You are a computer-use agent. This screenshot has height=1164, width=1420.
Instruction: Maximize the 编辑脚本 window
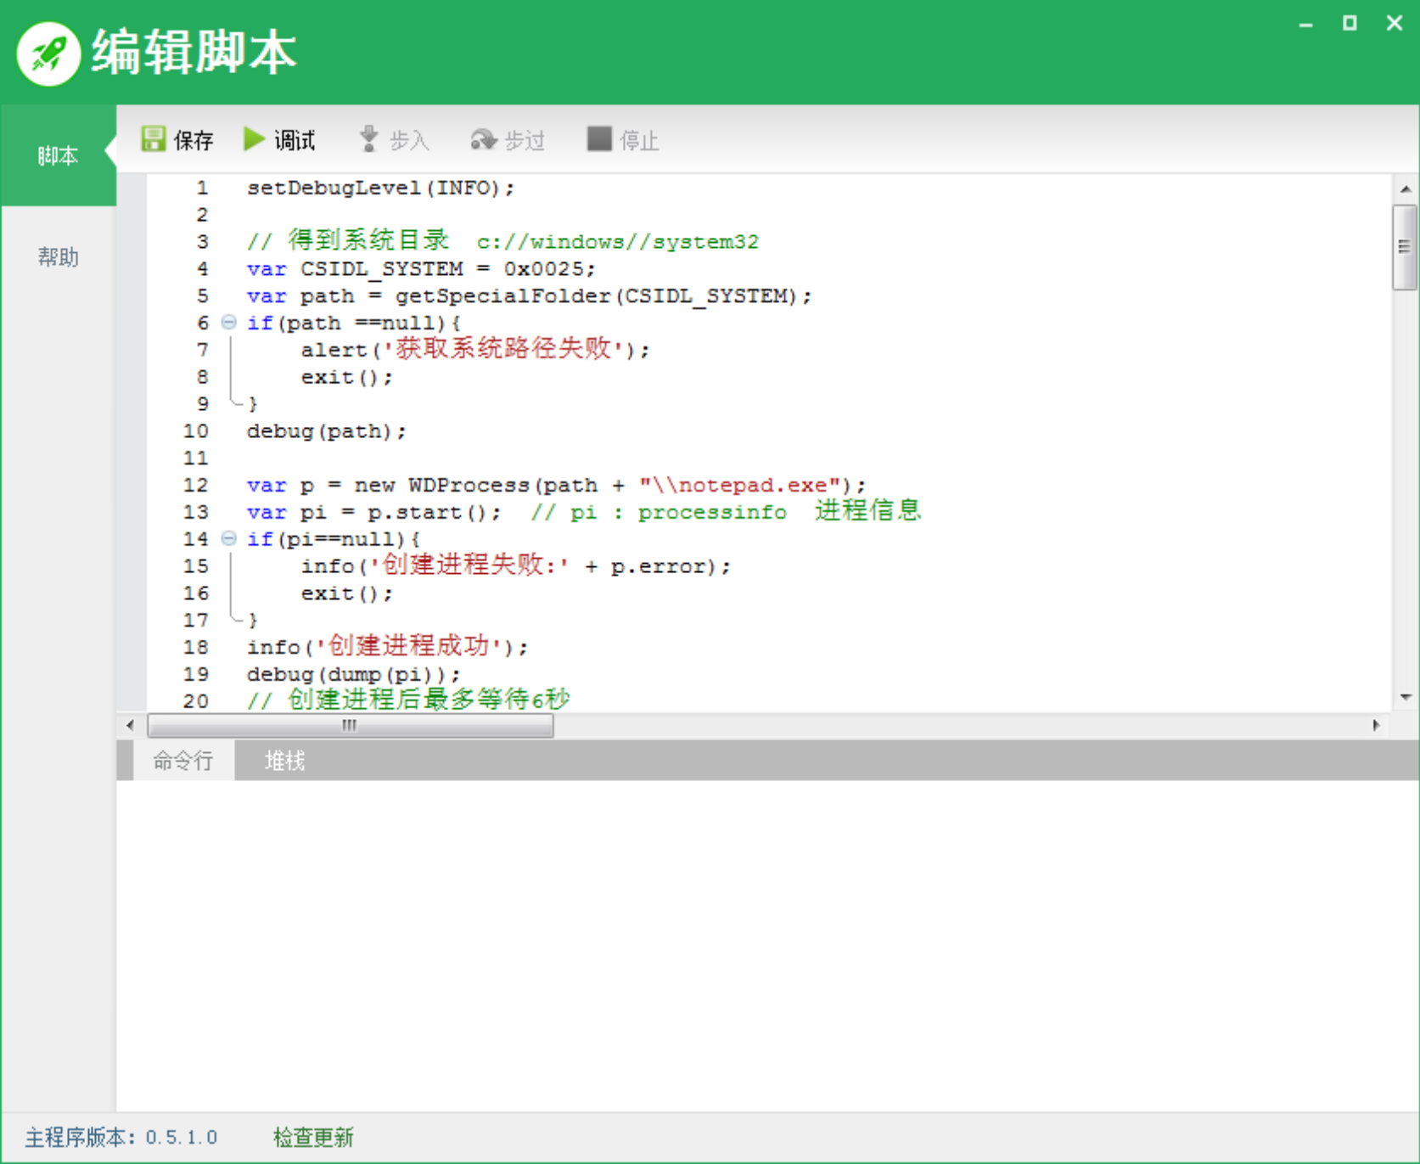point(1350,23)
